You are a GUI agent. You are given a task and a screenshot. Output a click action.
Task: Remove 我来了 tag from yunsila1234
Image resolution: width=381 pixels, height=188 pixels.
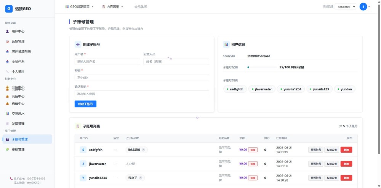[x=141, y=178]
